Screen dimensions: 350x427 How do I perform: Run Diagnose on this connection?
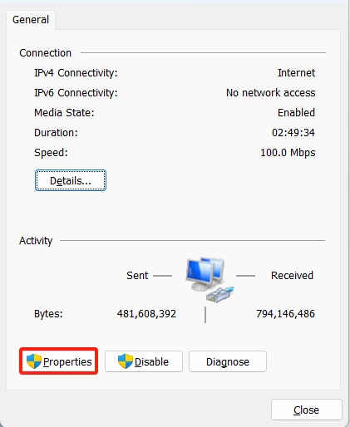point(228,361)
